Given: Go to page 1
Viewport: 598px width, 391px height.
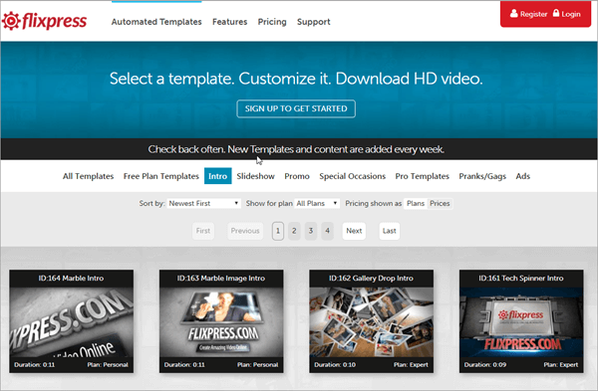Looking at the screenshot, I should [x=278, y=231].
